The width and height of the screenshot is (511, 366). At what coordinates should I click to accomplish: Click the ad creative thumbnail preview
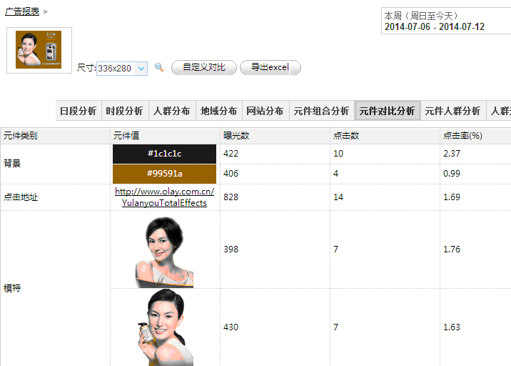[39, 50]
